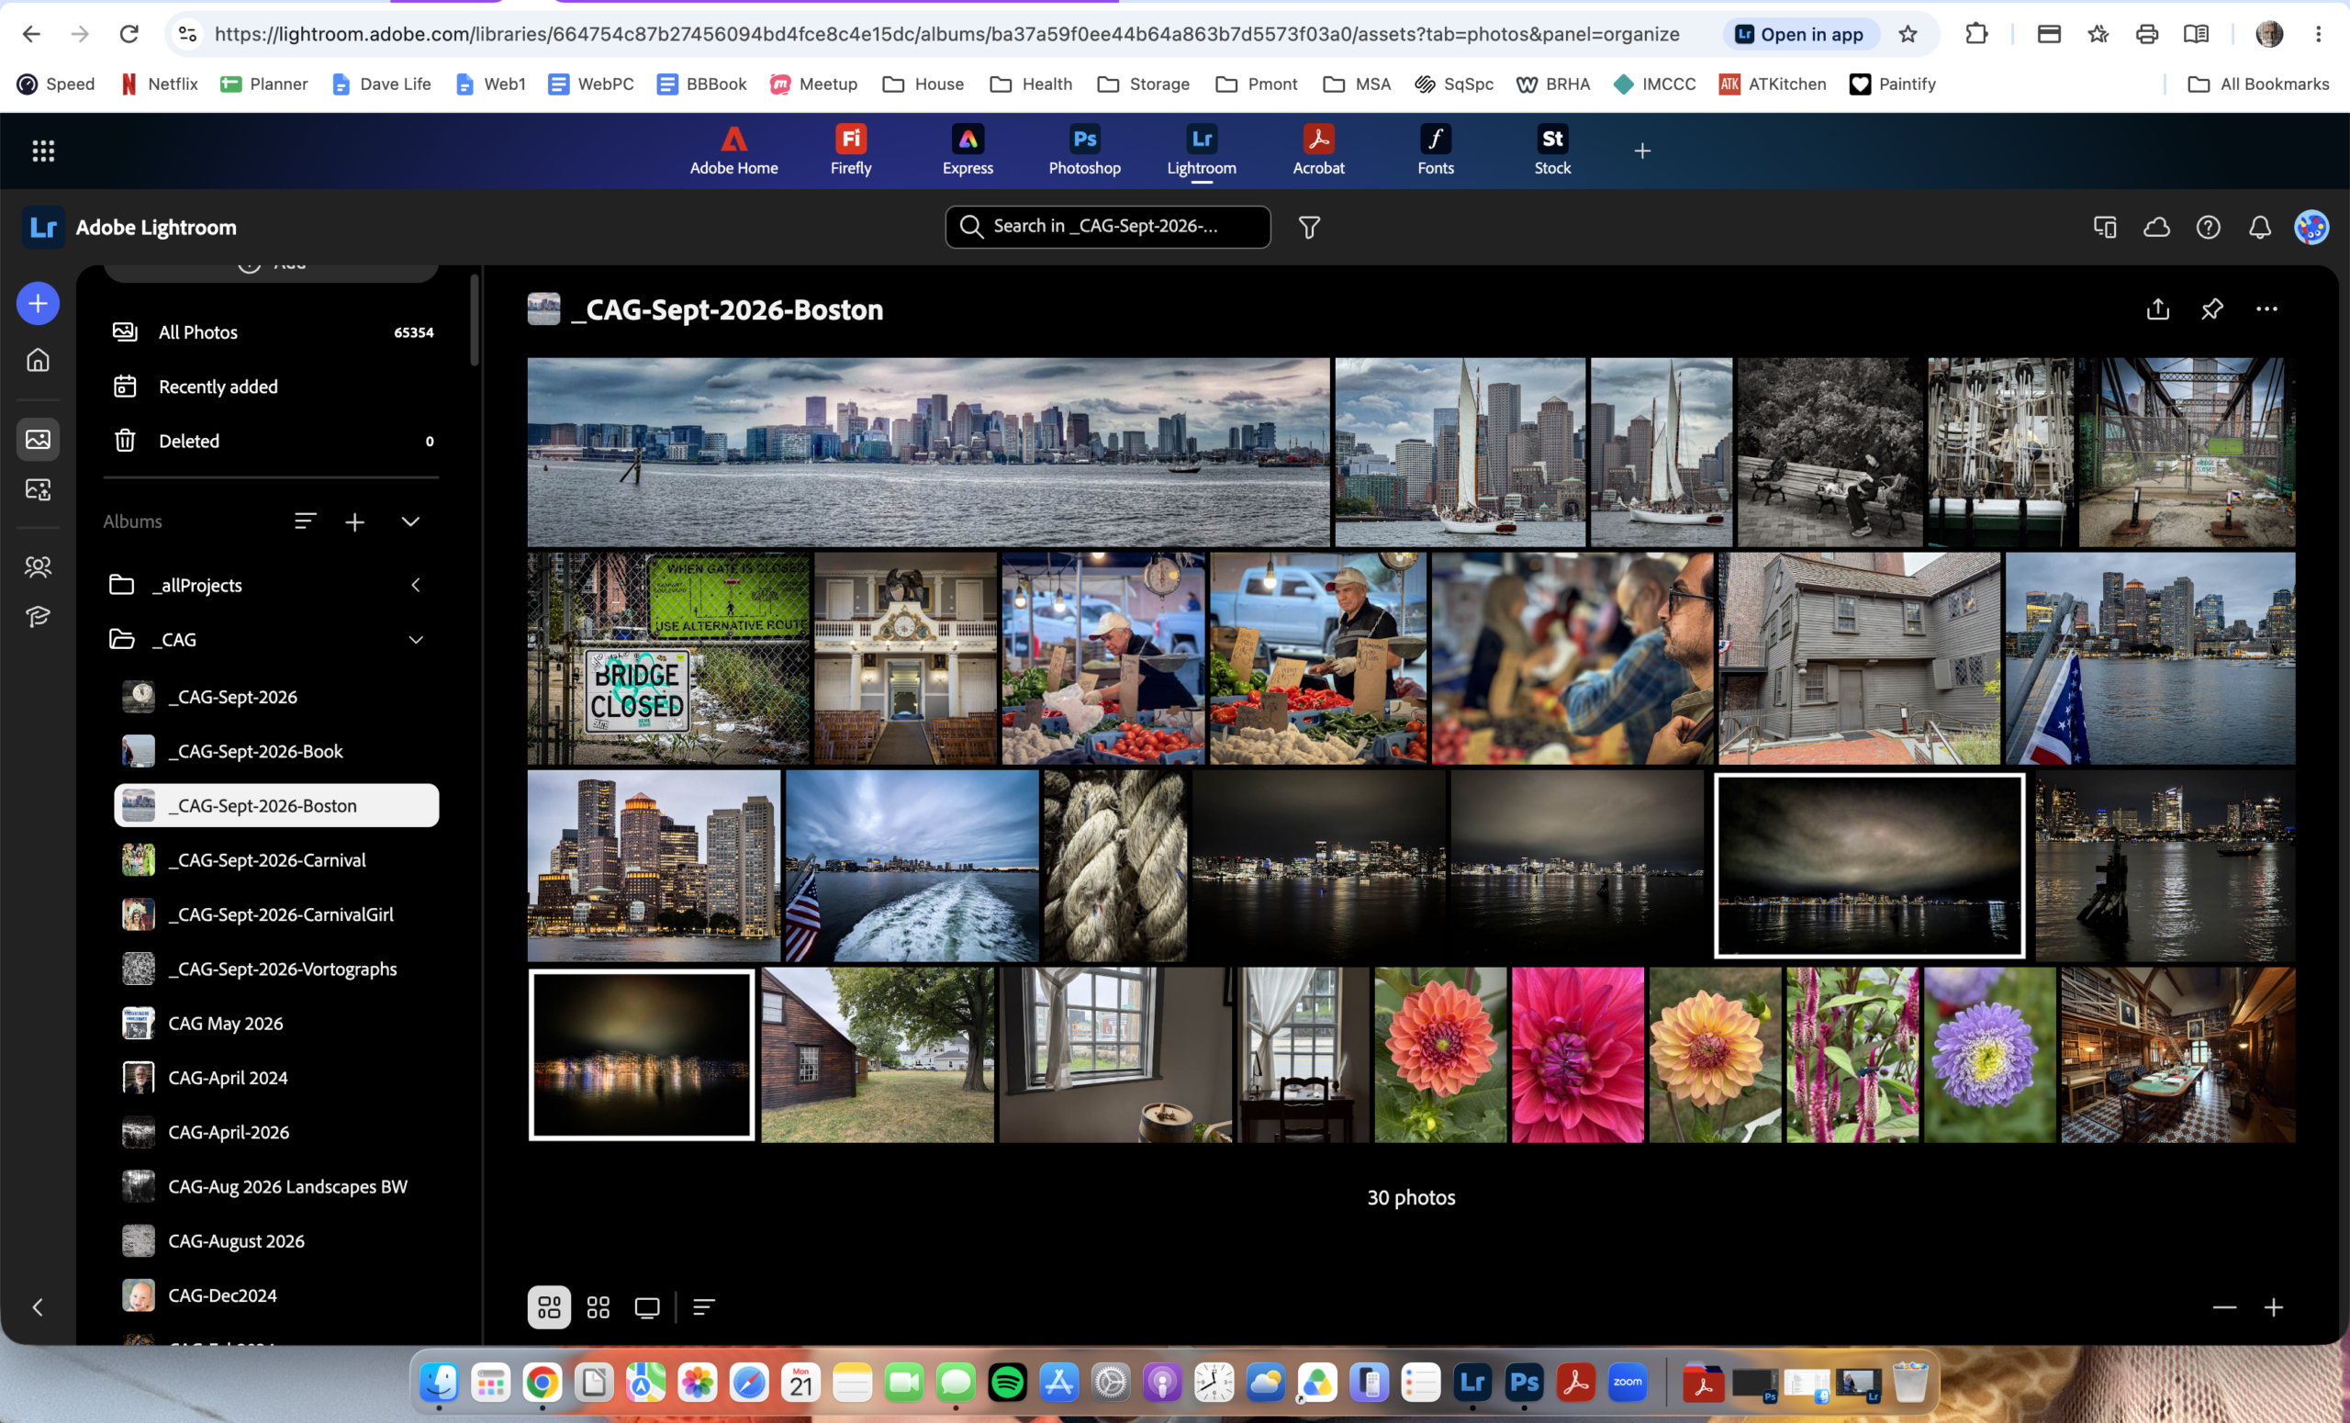Open the help question mark icon
Screen dimensions: 2350x1423
click(2208, 227)
